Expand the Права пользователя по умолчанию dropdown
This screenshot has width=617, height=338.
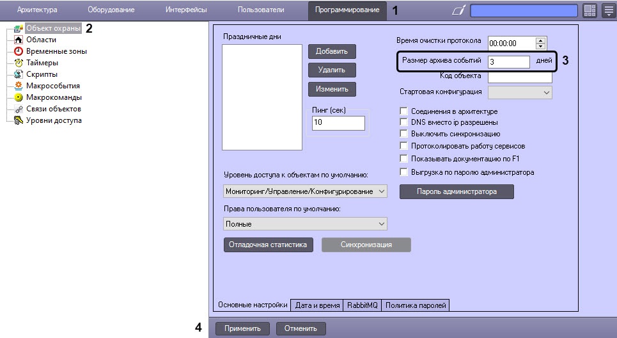click(305, 224)
